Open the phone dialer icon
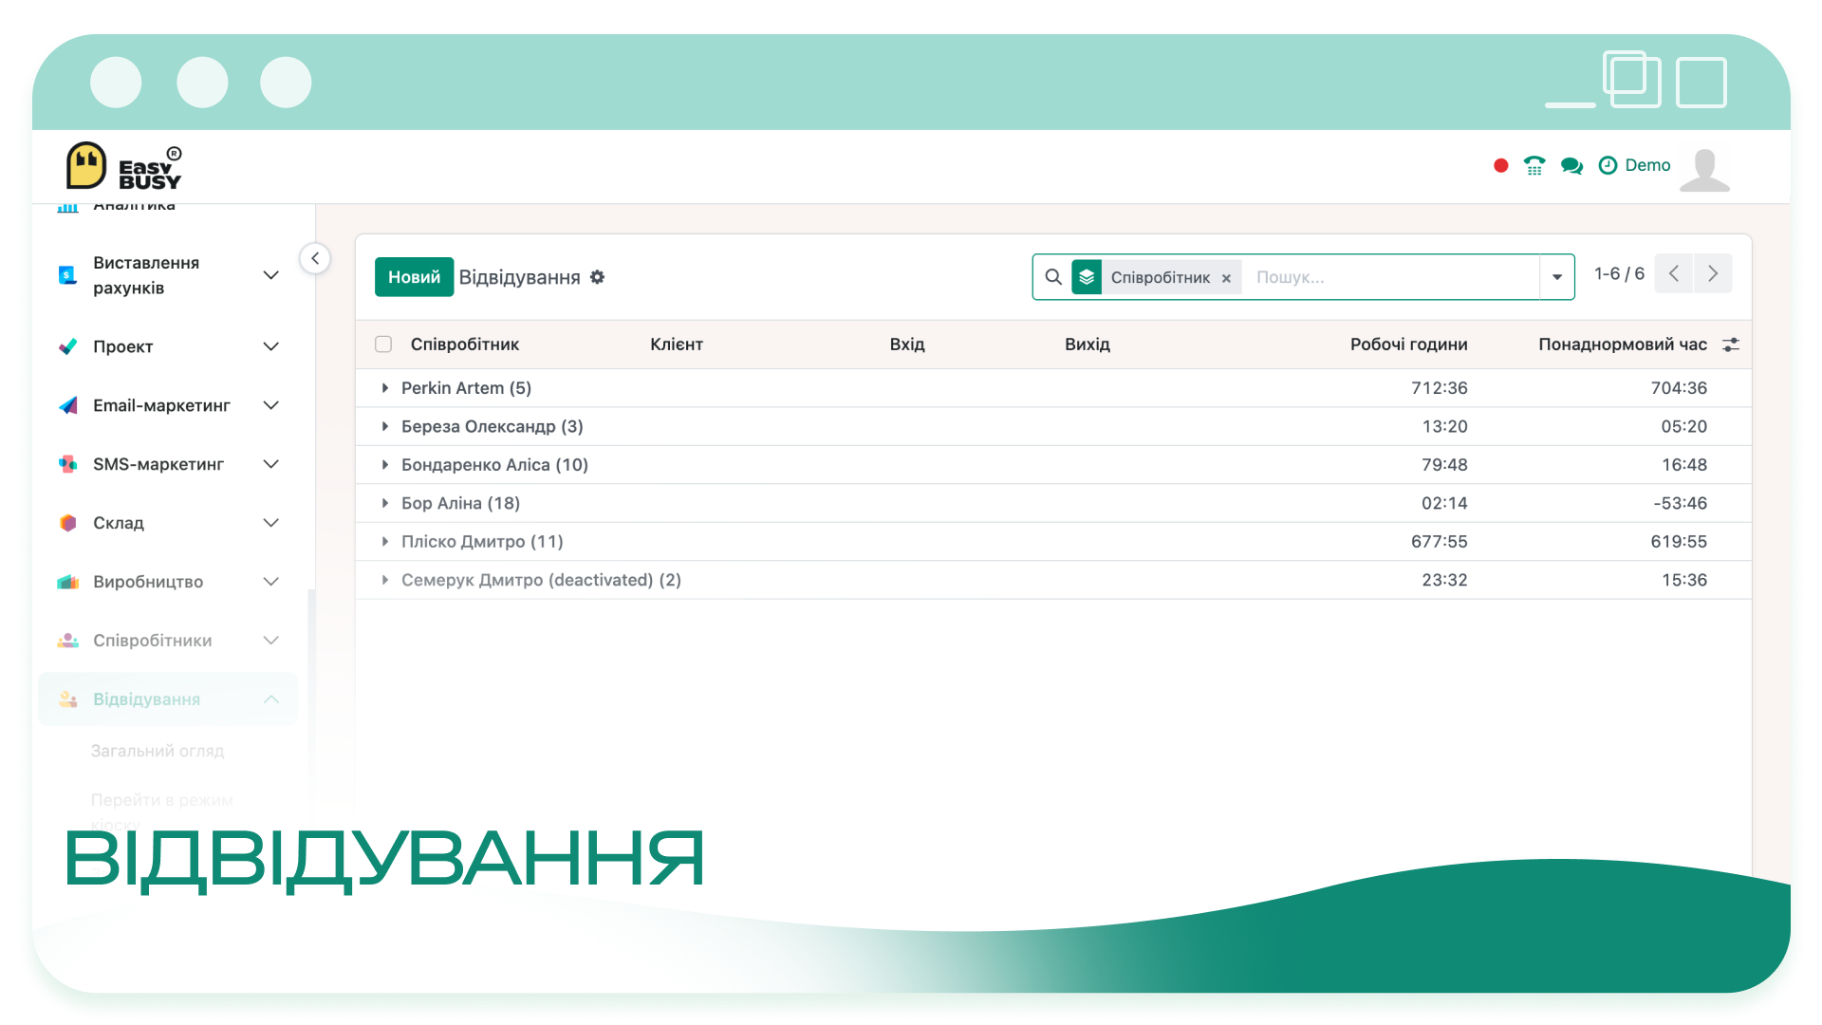1822x1025 pixels. coord(1534,166)
